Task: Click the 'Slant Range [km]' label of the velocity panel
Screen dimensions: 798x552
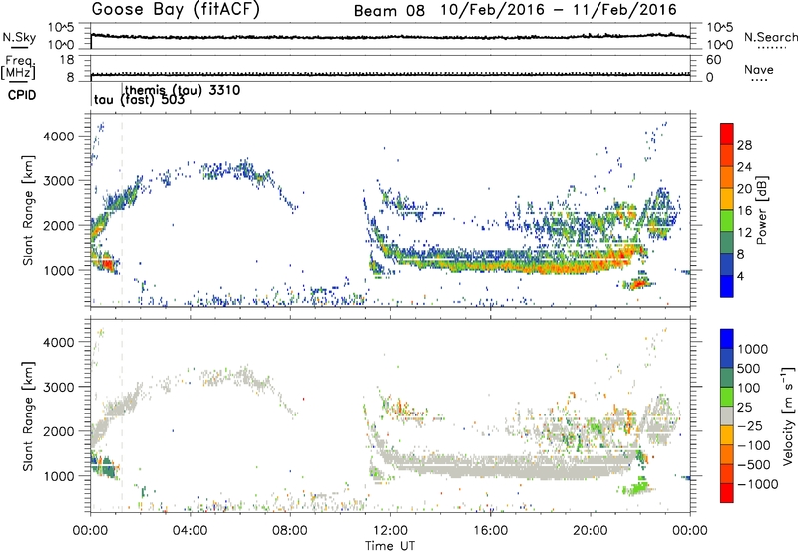Action: pyautogui.click(x=28, y=415)
